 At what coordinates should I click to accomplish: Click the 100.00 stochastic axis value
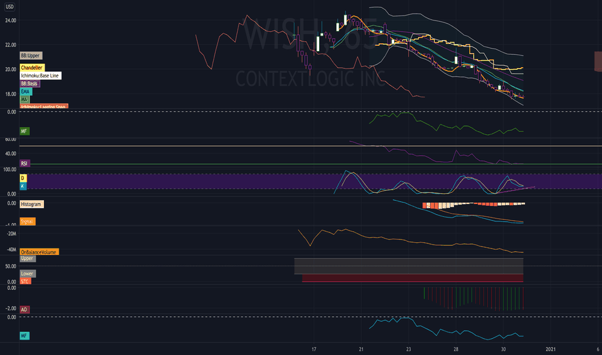coord(10,169)
